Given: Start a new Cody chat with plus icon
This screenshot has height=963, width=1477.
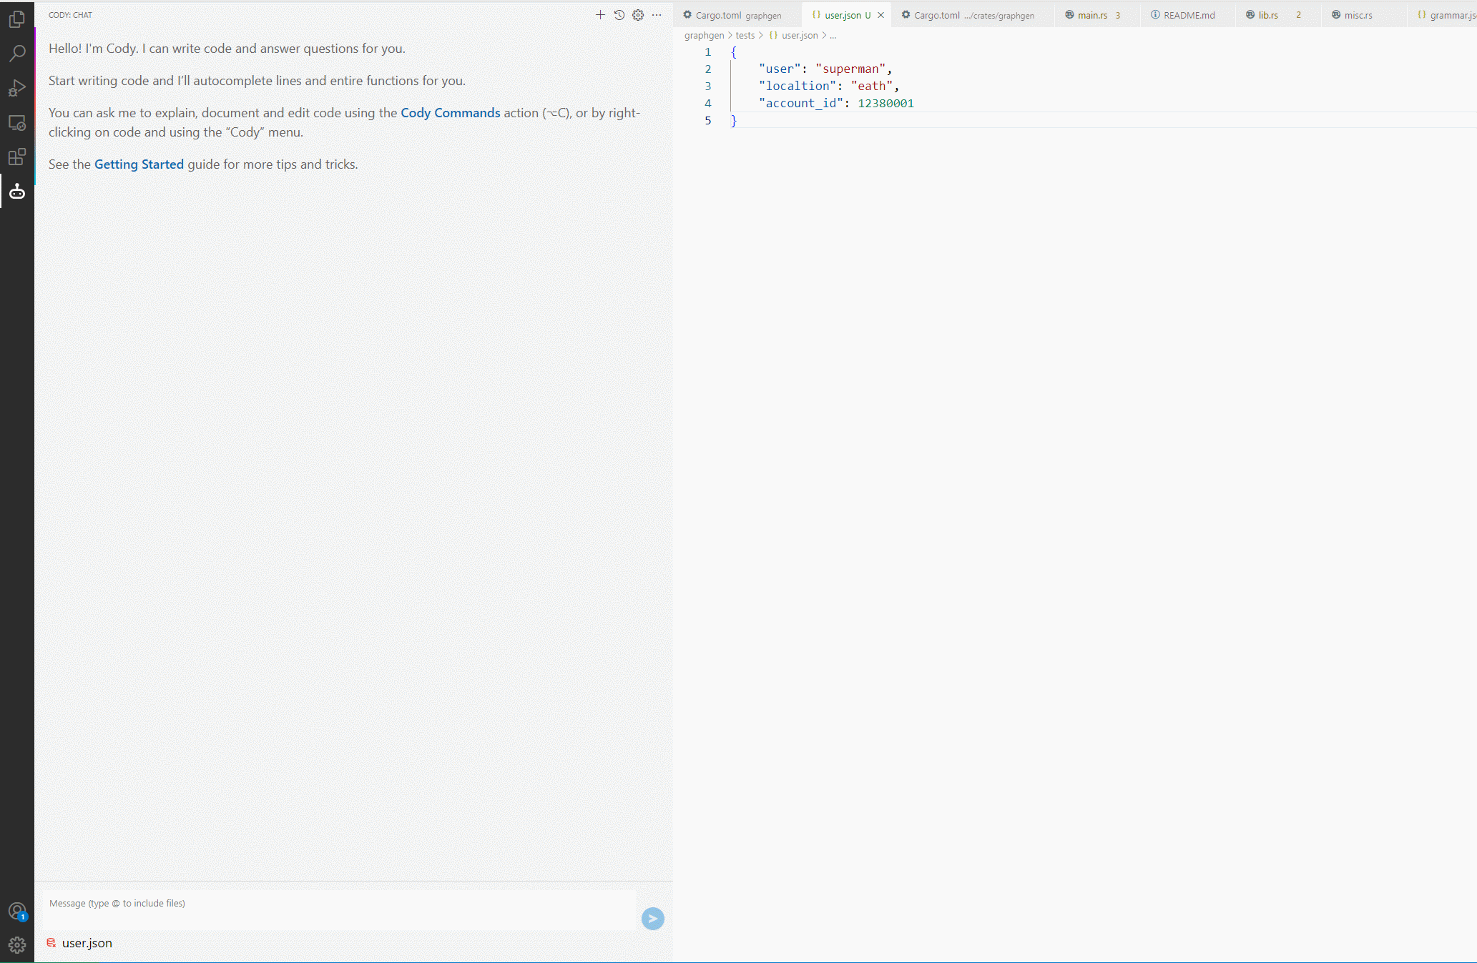Looking at the screenshot, I should [x=600, y=15].
